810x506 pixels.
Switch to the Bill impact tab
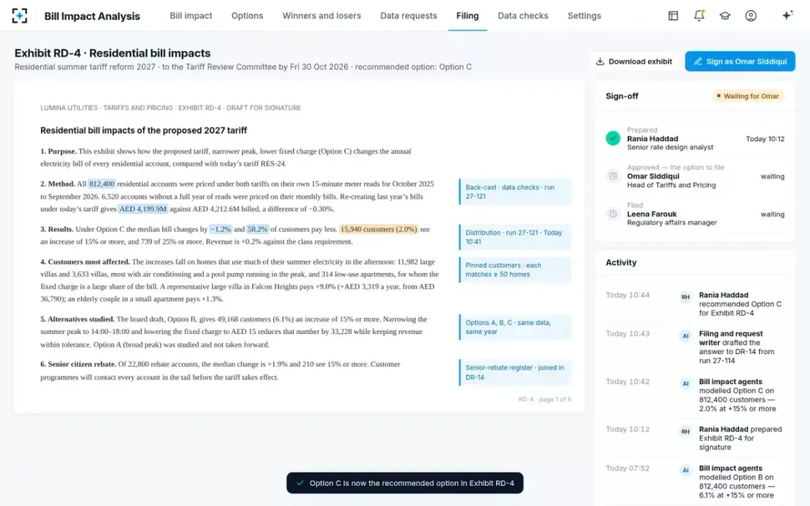(191, 16)
